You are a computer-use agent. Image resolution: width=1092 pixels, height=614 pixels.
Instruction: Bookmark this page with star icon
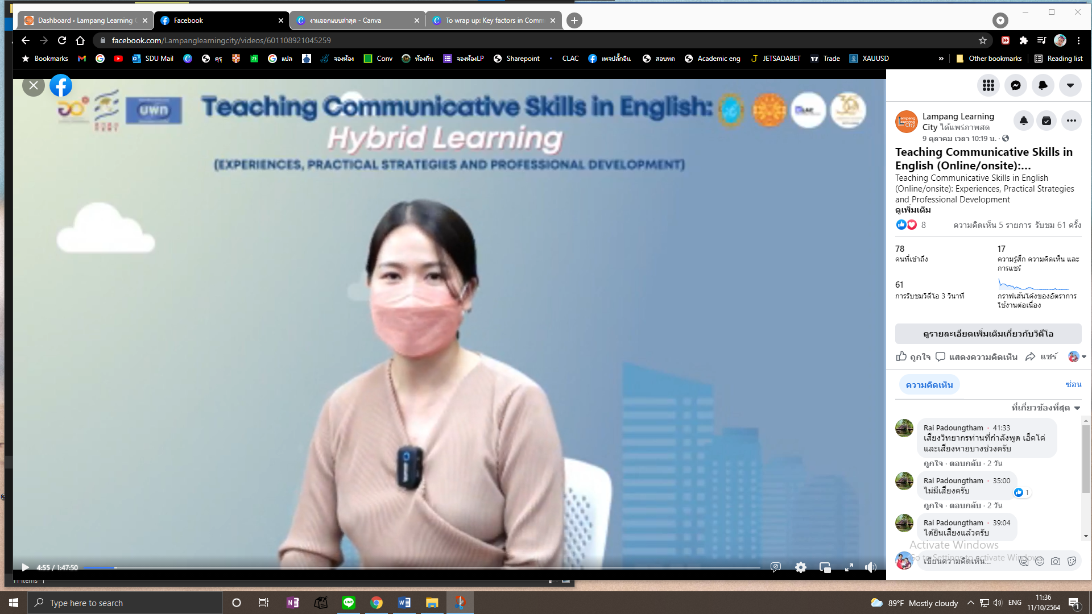(983, 40)
